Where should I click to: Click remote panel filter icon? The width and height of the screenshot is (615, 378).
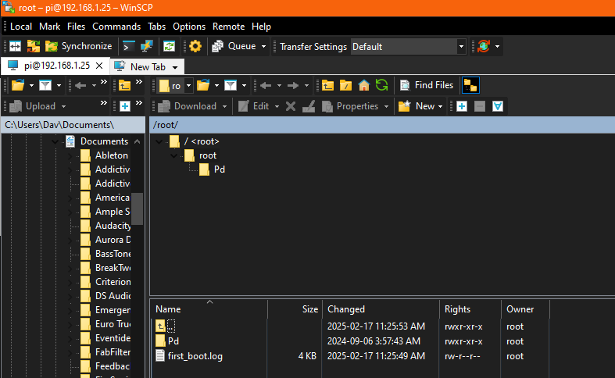[x=231, y=85]
